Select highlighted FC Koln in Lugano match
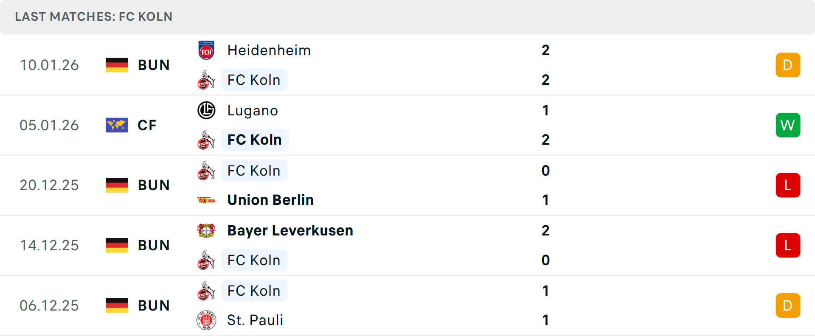This screenshot has height=336, width=815. pyautogui.click(x=254, y=140)
